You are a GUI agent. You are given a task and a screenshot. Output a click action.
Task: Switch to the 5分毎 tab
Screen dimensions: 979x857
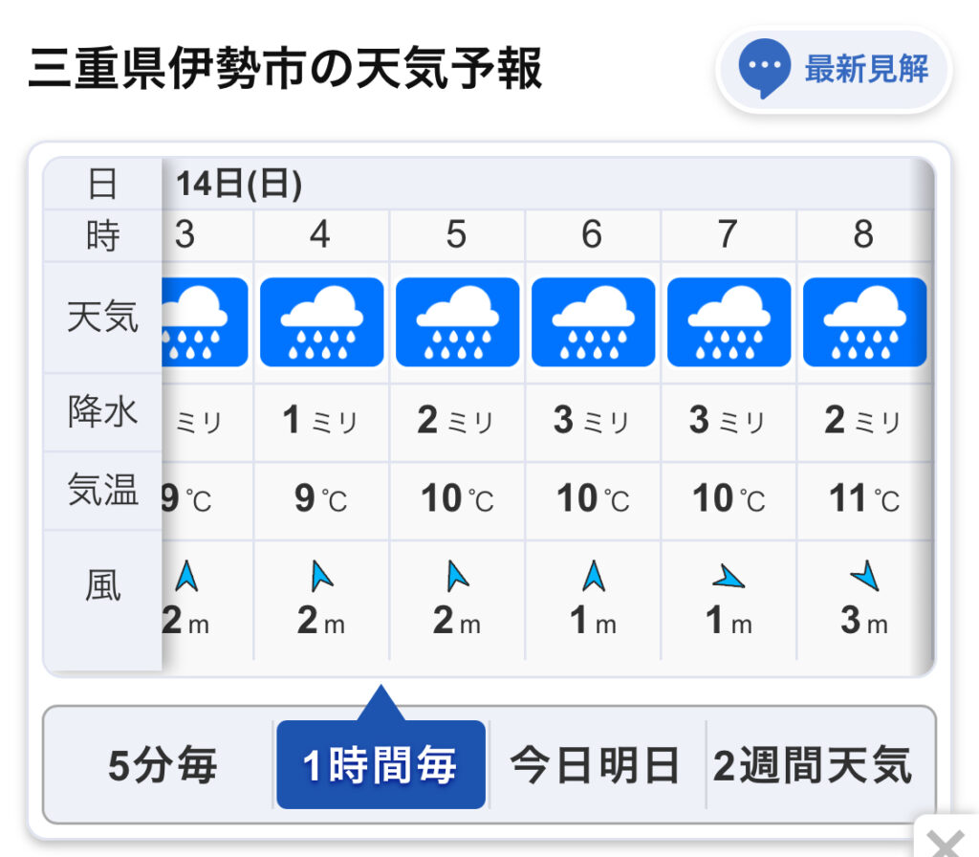[163, 765]
